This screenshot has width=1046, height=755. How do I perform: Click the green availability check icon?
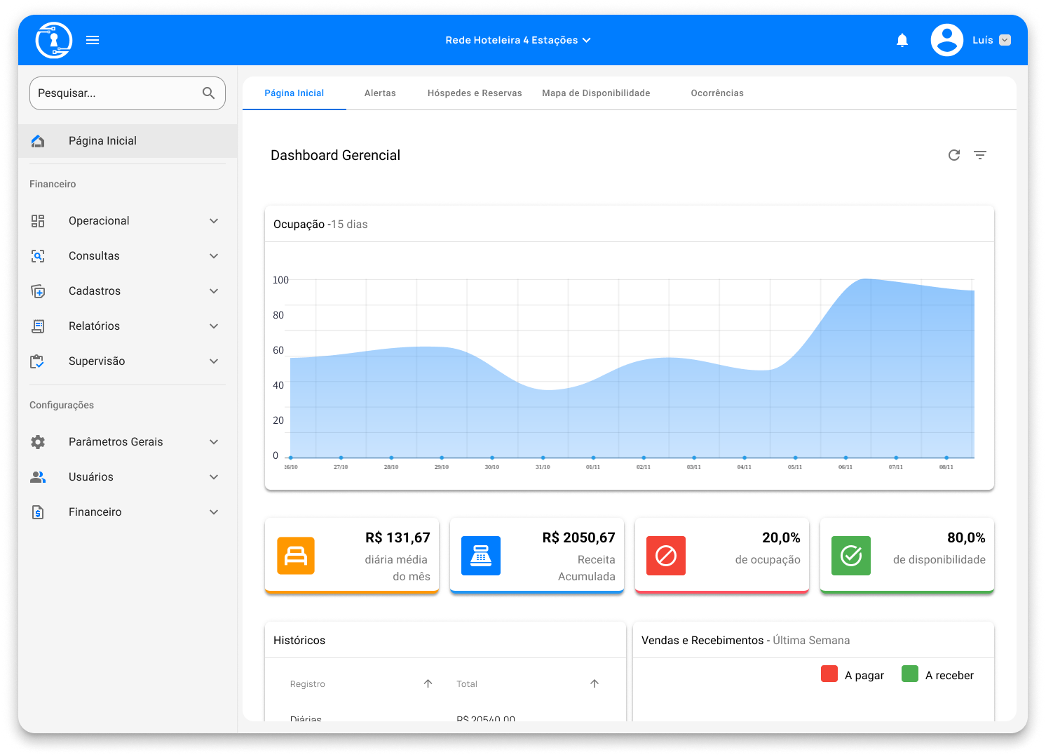click(x=851, y=556)
